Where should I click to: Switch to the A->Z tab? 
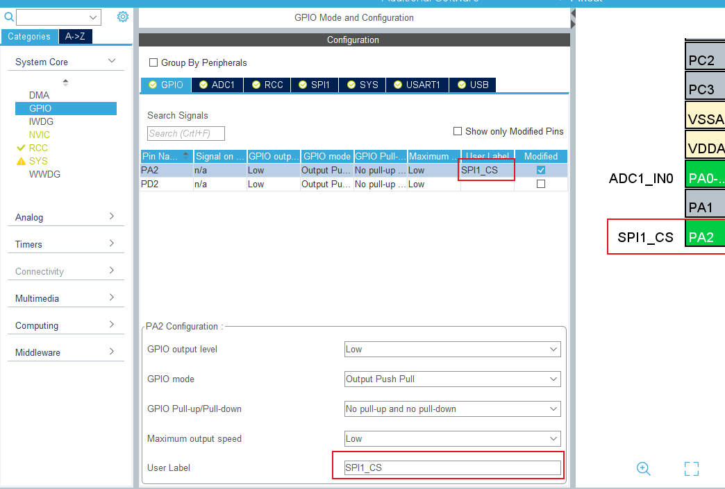[x=75, y=36]
